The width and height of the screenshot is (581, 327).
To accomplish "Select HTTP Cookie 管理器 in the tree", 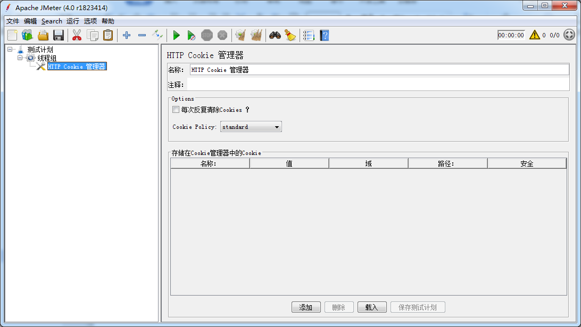I will pos(77,67).
